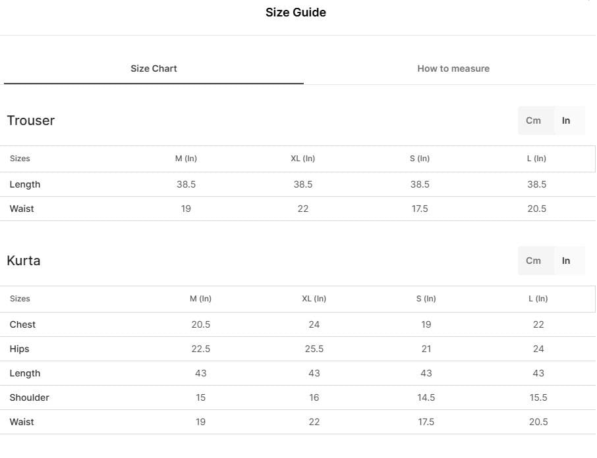Click the Trouser section title
The width and height of the screenshot is (597, 458).
(31, 120)
